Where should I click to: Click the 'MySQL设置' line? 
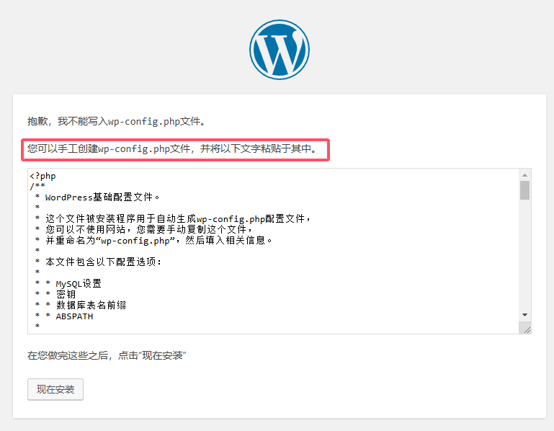[68, 283]
